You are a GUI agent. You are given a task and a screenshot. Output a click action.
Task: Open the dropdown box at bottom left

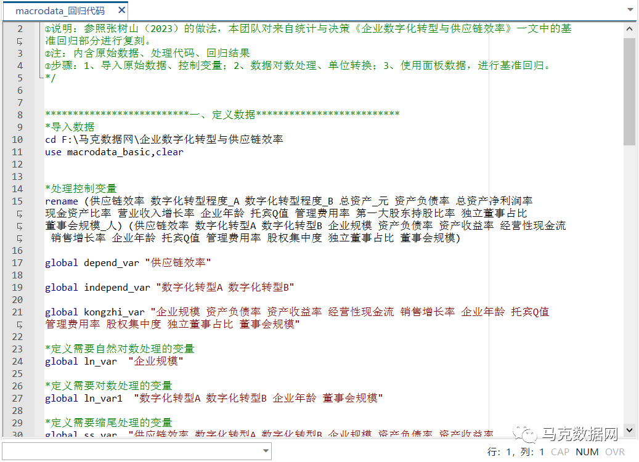pos(136,452)
